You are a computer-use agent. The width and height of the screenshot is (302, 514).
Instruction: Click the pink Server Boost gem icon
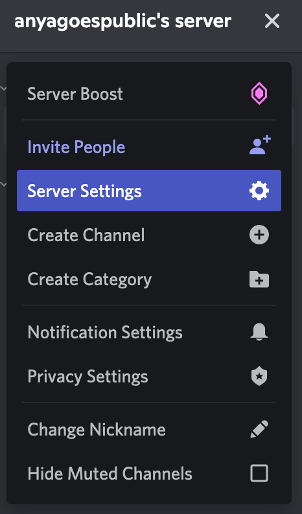[259, 93]
